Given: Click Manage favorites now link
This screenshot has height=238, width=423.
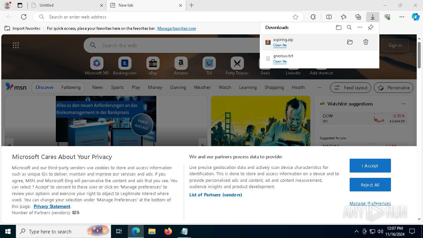Looking at the screenshot, I should (176, 28).
